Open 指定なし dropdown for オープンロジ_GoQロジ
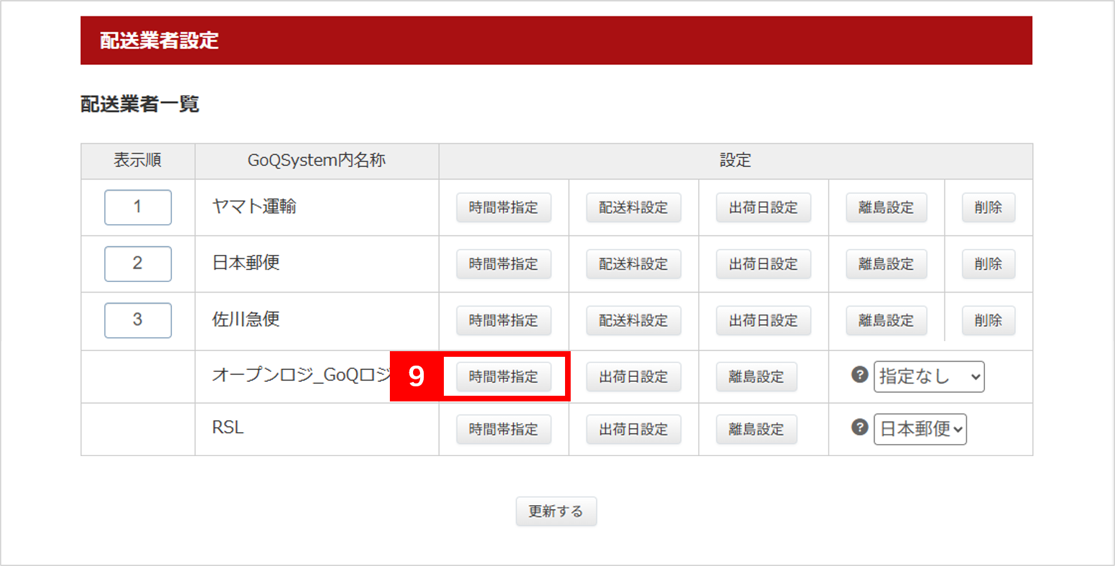1115x566 pixels. point(929,377)
